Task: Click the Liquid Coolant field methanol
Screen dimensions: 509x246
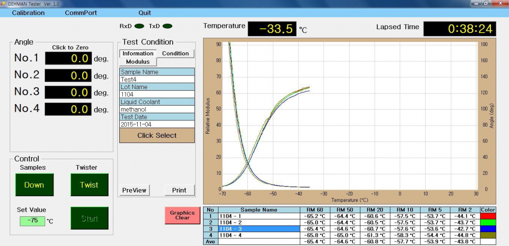Action: point(157,109)
